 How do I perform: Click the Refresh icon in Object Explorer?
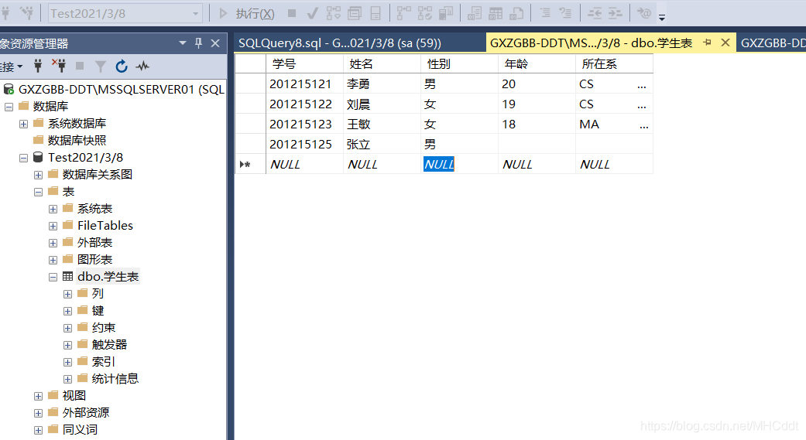122,67
